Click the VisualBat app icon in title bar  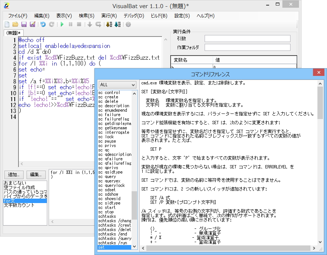tap(7, 6)
